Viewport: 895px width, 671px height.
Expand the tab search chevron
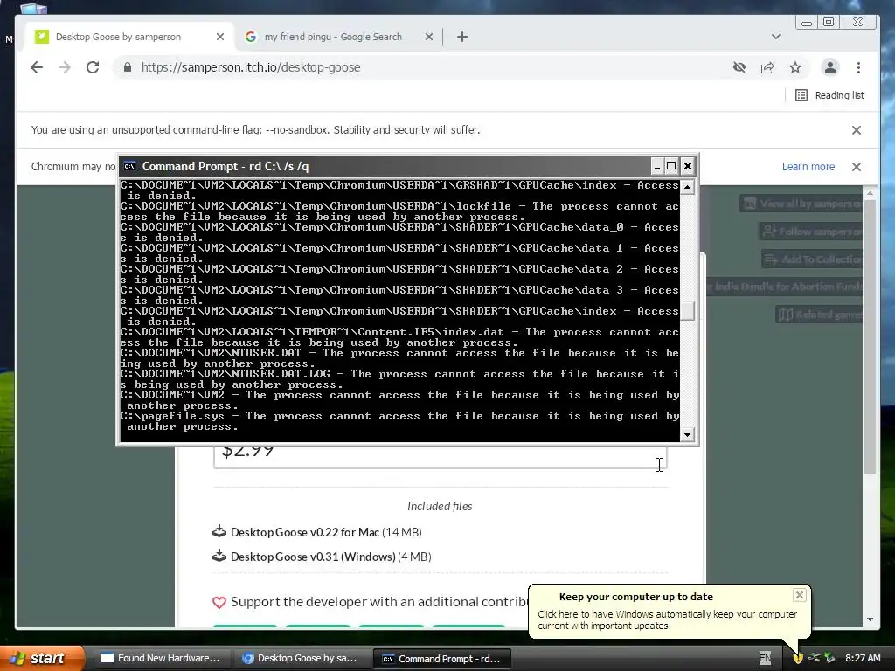(776, 37)
